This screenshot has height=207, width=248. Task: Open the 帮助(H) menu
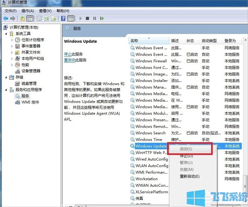(x=63, y=11)
